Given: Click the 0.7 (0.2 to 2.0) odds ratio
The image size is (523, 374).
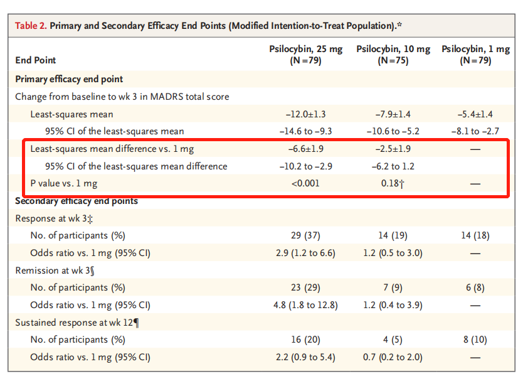Looking at the screenshot, I should (x=393, y=357).
